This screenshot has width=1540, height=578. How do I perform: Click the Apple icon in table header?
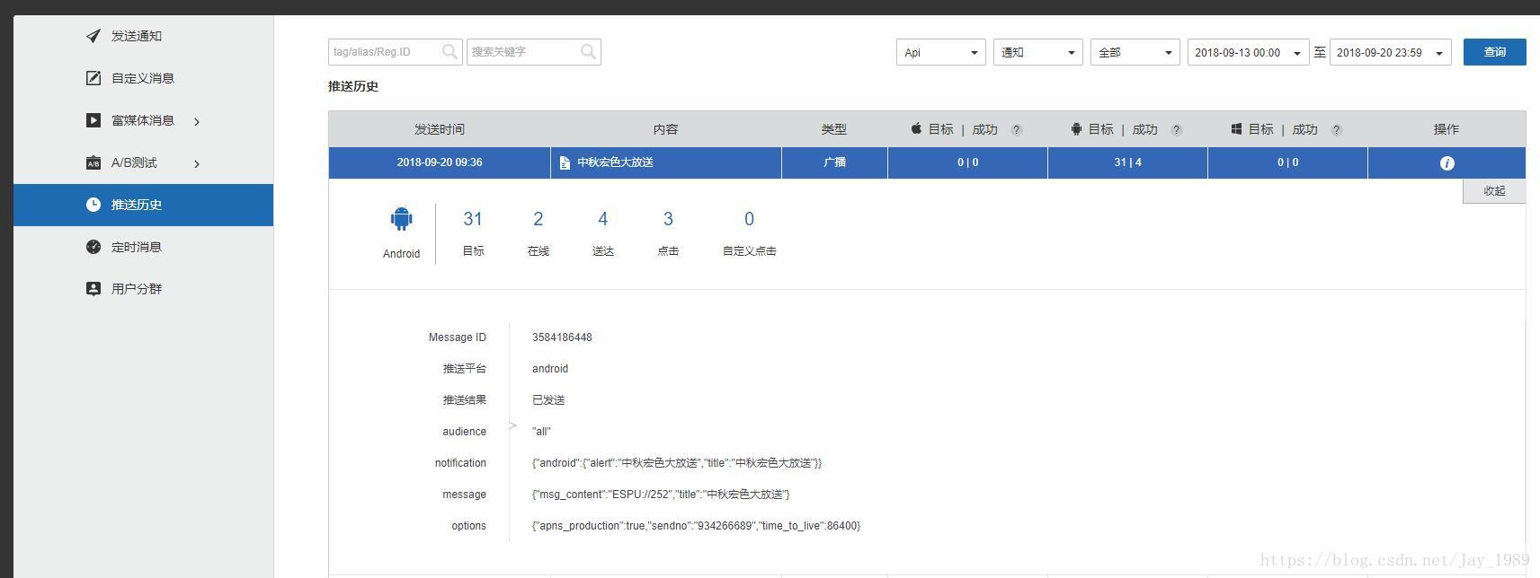pos(916,128)
